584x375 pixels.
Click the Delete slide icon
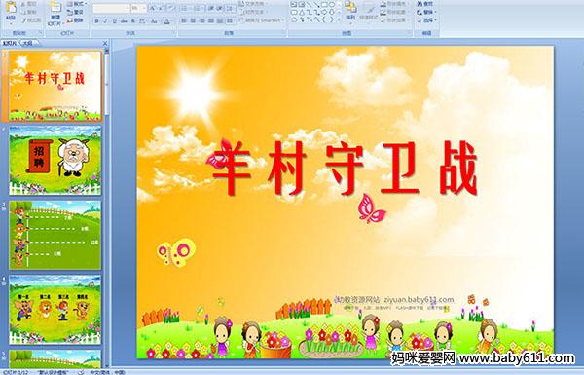pos(75,20)
